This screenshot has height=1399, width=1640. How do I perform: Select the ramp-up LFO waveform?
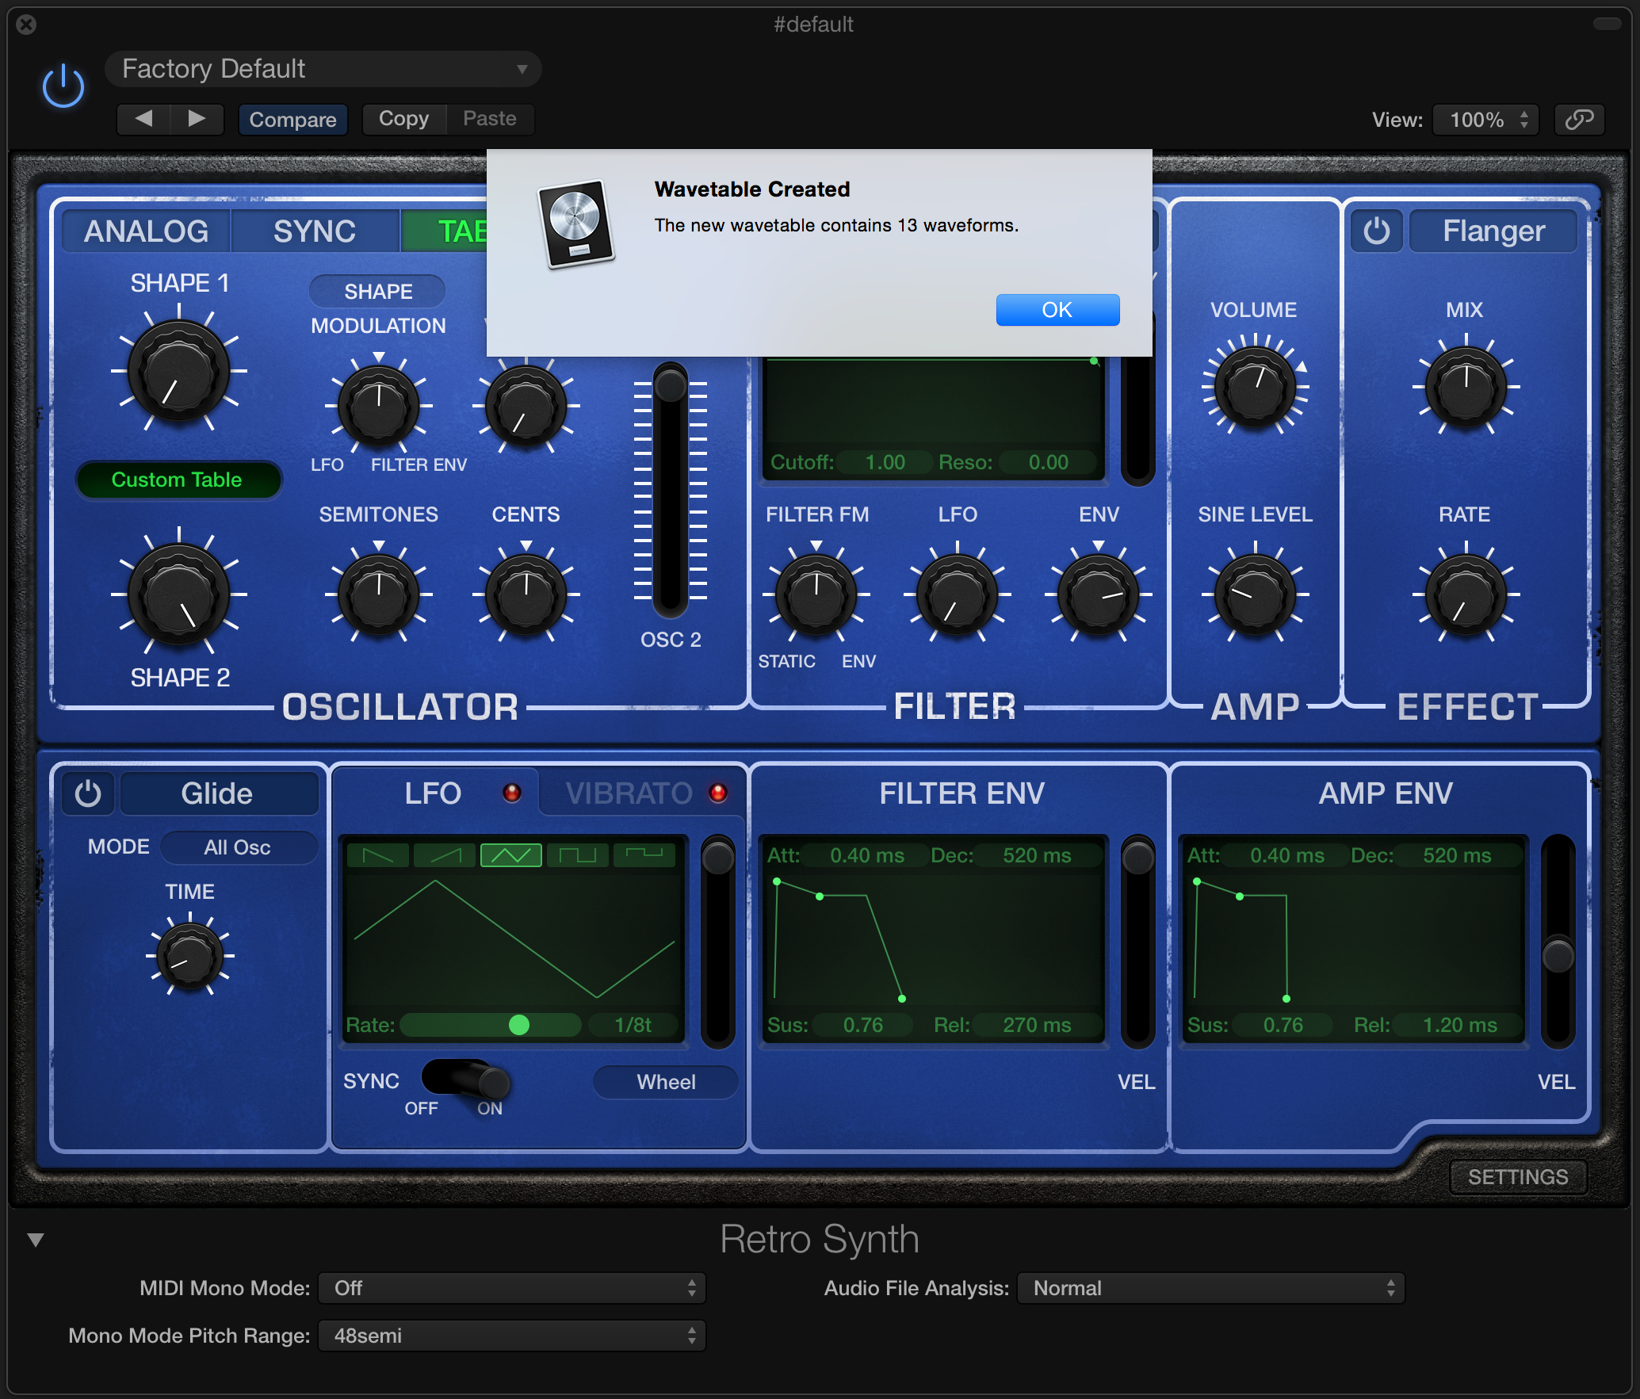pos(444,855)
